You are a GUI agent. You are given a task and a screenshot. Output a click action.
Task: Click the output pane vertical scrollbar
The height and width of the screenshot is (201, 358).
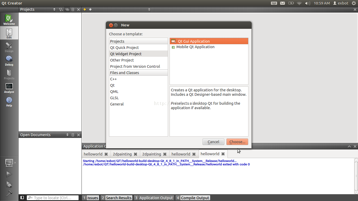click(x=356, y=176)
